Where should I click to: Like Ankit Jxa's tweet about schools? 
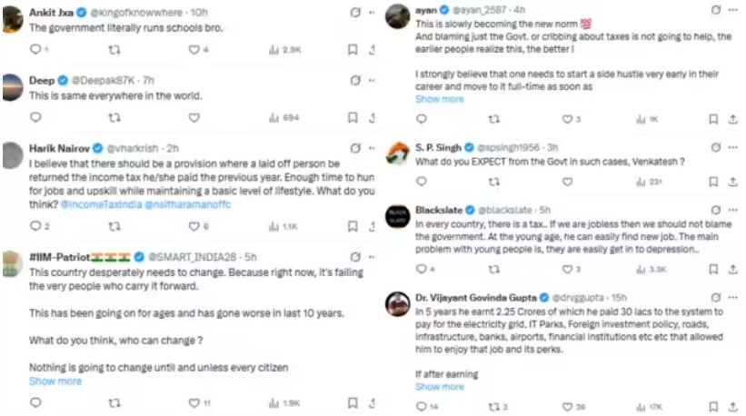click(x=193, y=50)
